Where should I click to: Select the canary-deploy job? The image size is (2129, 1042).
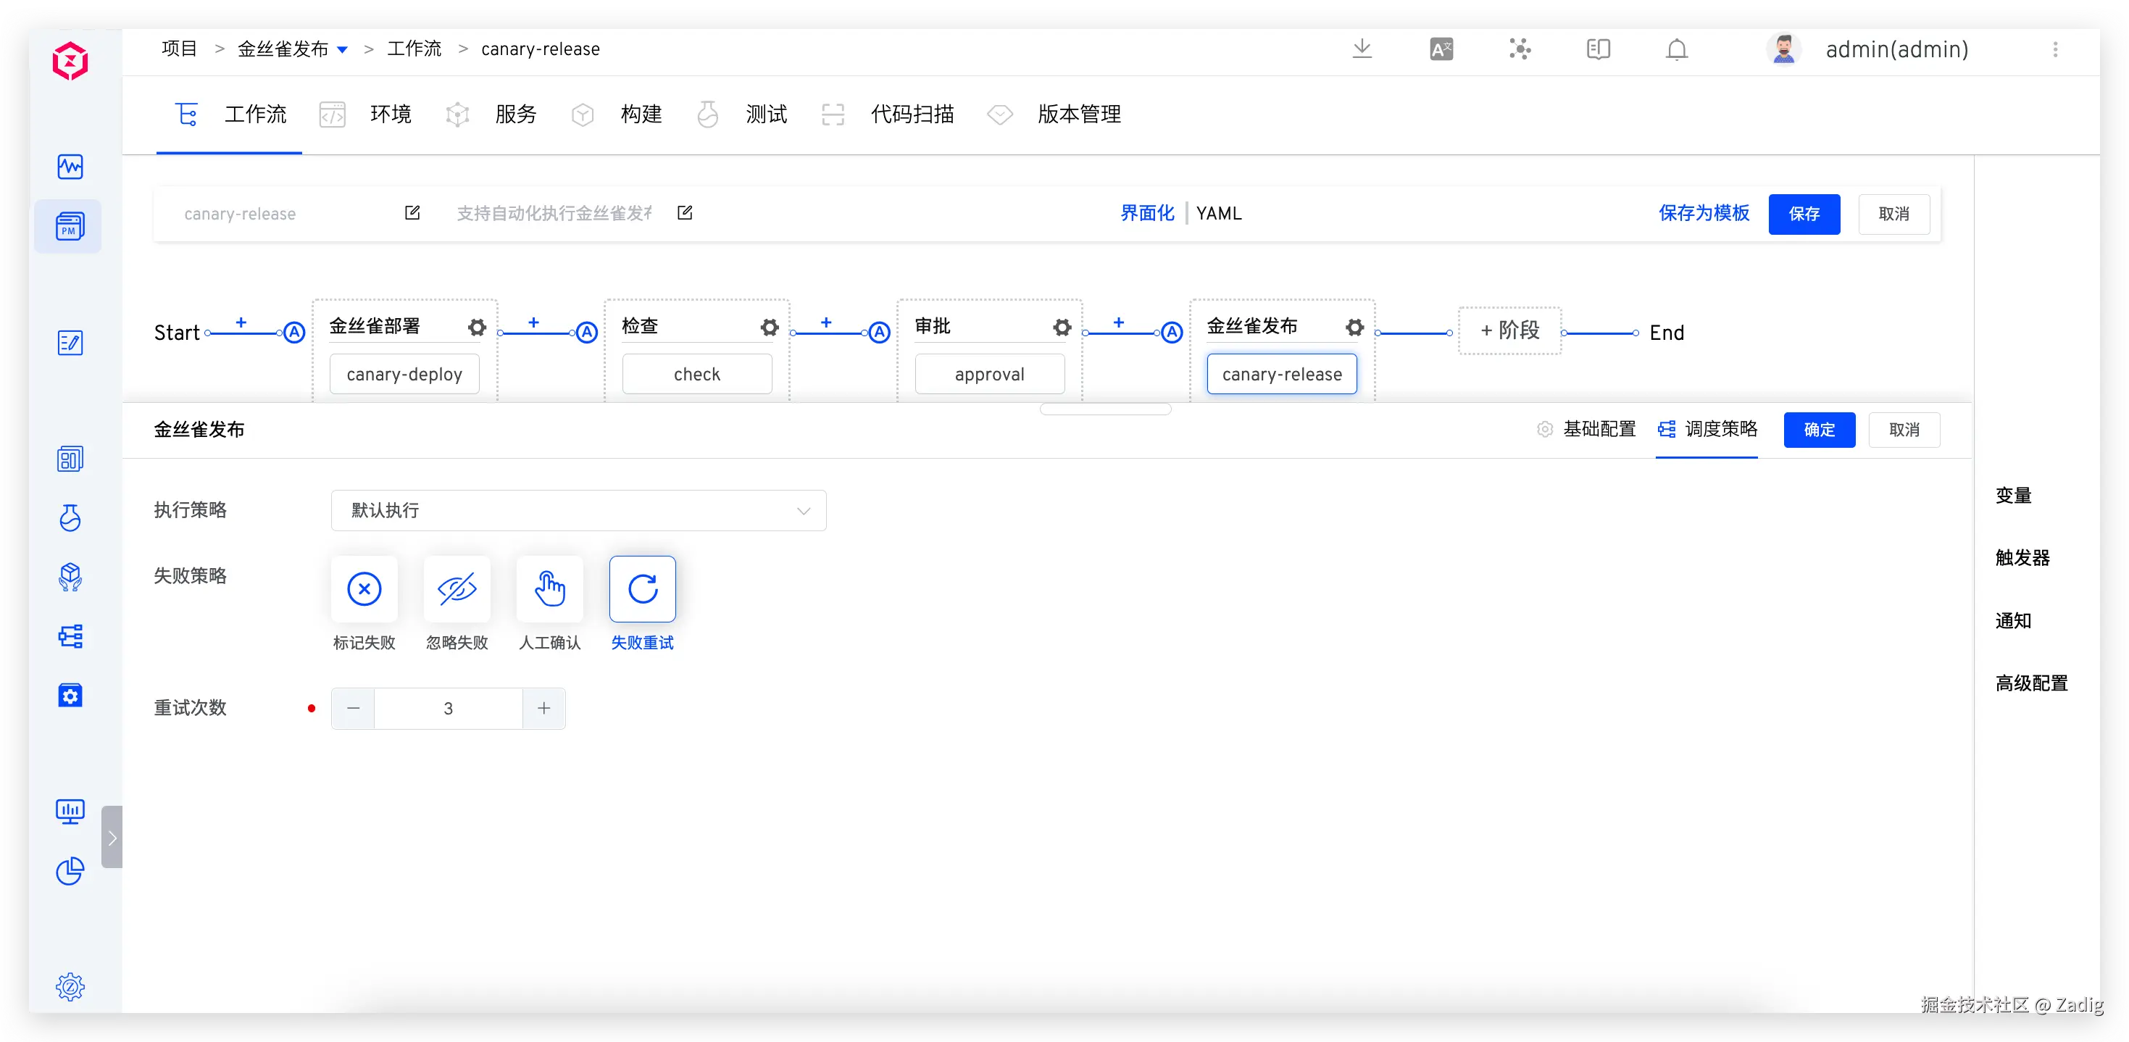click(404, 375)
